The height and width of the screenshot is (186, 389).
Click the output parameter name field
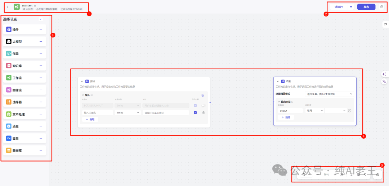pyautogui.click(x=291, y=111)
